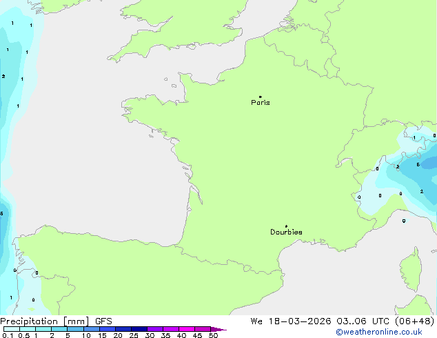Click the black dot marker above Dourbies

pos(286,226)
